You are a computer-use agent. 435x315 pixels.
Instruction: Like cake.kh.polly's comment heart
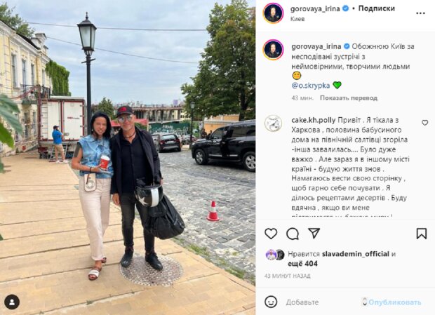pyautogui.click(x=424, y=123)
